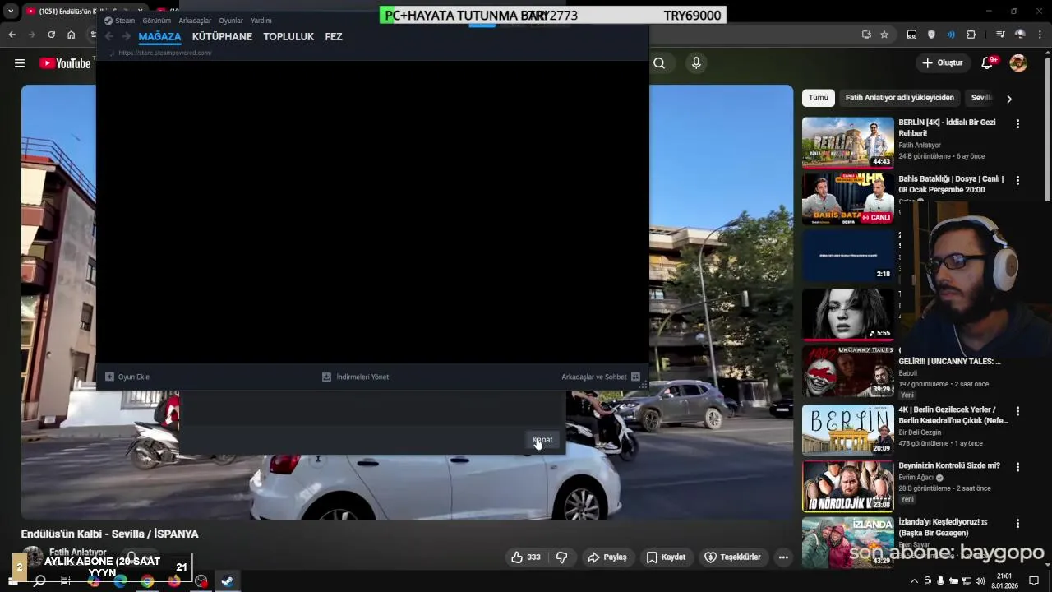Open the Görünüm menu in Steam
Screen dimensions: 1052x592
156,21
